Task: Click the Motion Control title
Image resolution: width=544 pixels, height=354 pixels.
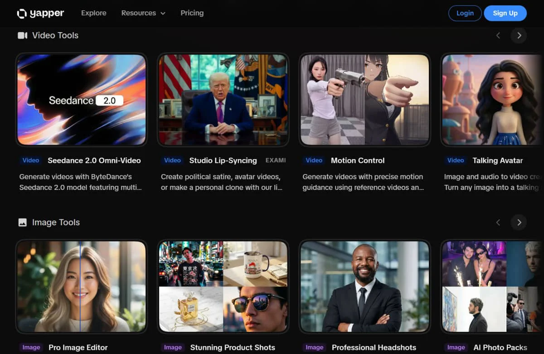Action: point(358,160)
